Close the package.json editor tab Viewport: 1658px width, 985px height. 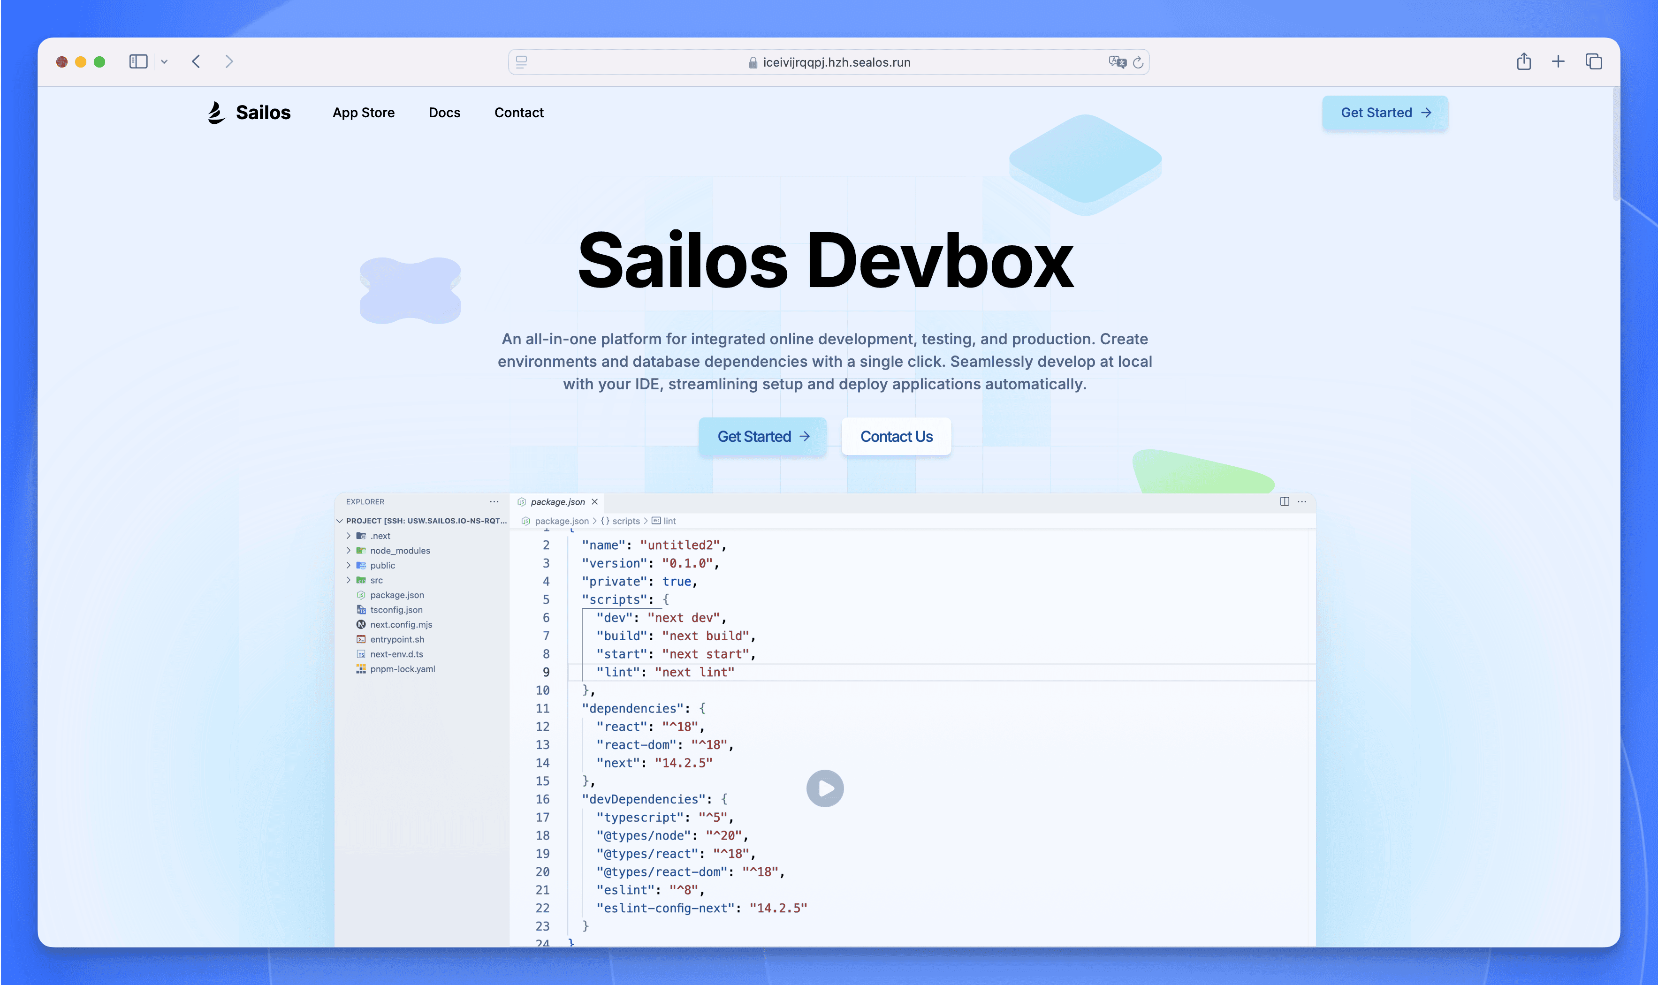coord(595,502)
